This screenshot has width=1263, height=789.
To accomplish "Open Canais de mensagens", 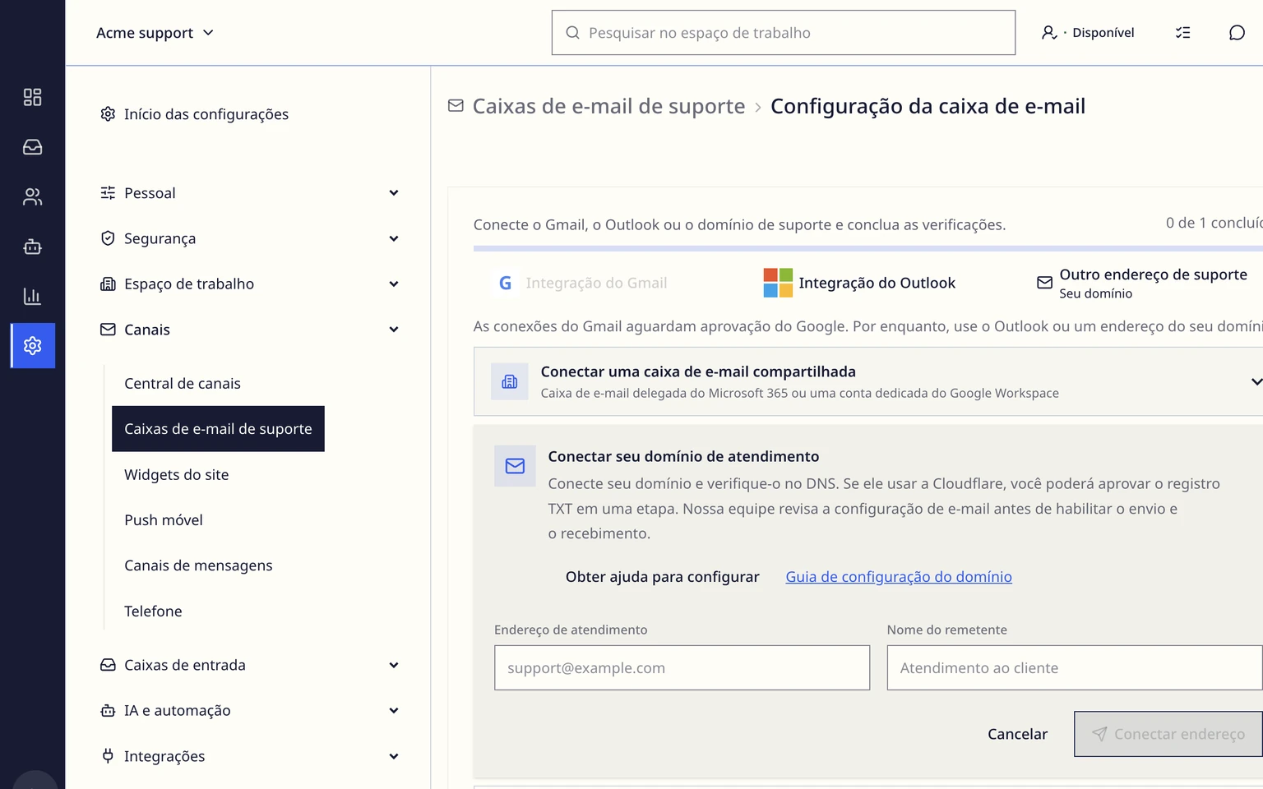I will point(198,565).
